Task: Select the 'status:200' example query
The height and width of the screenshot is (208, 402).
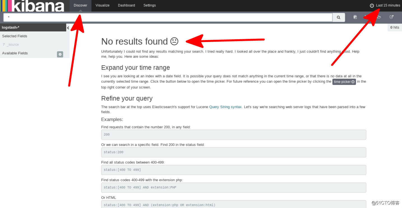Action: [x=233, y=152]
